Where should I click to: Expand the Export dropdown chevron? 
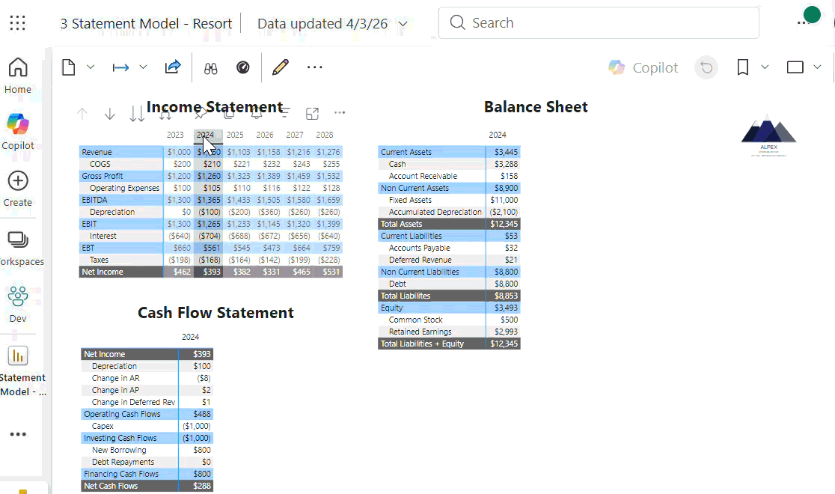[143, 67]
